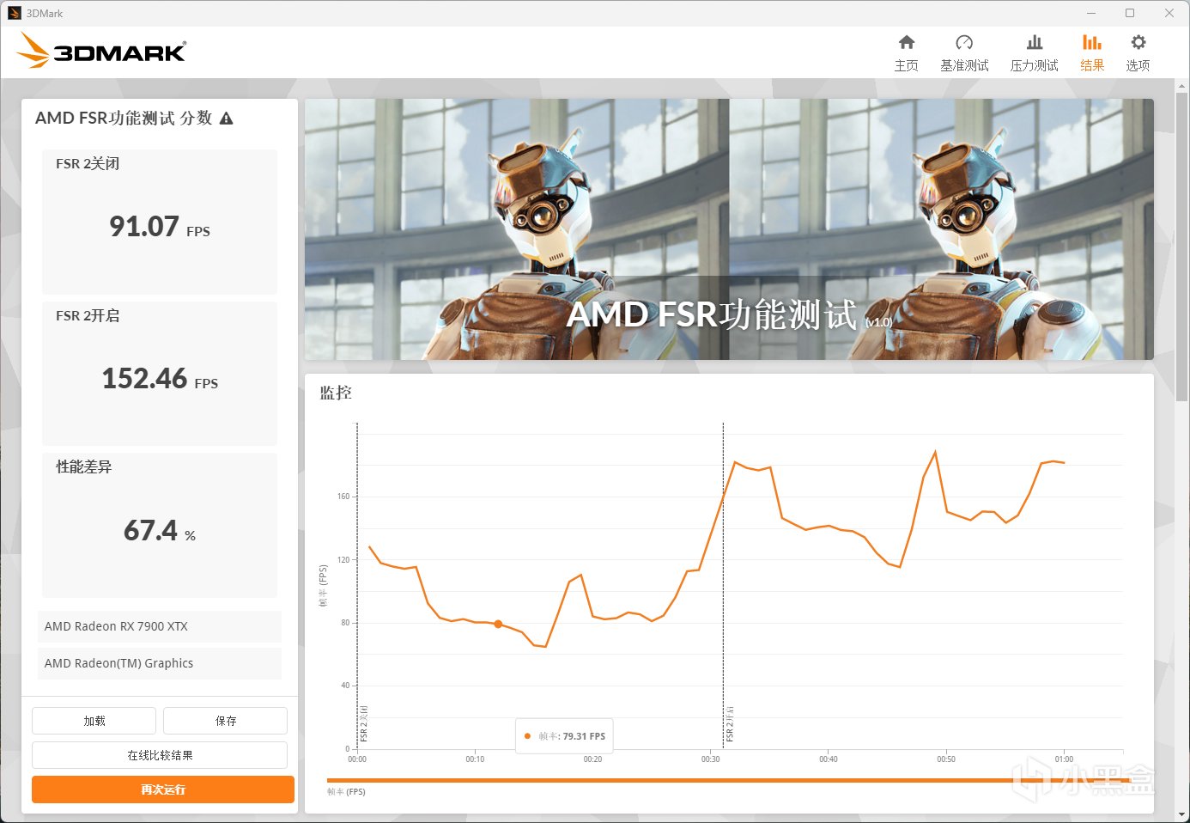The image size is (1190, 823).
Task: Click the 67.4 % difference value
Action: [x=160, y=531]
